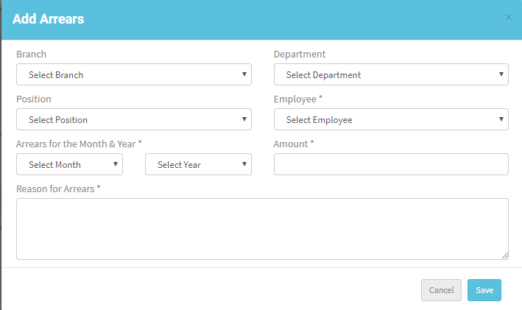Click the Employee required field label
Image resolution: width=522 pixels, height=310 pixels.
pyautogui.click(x=298, y=99)
